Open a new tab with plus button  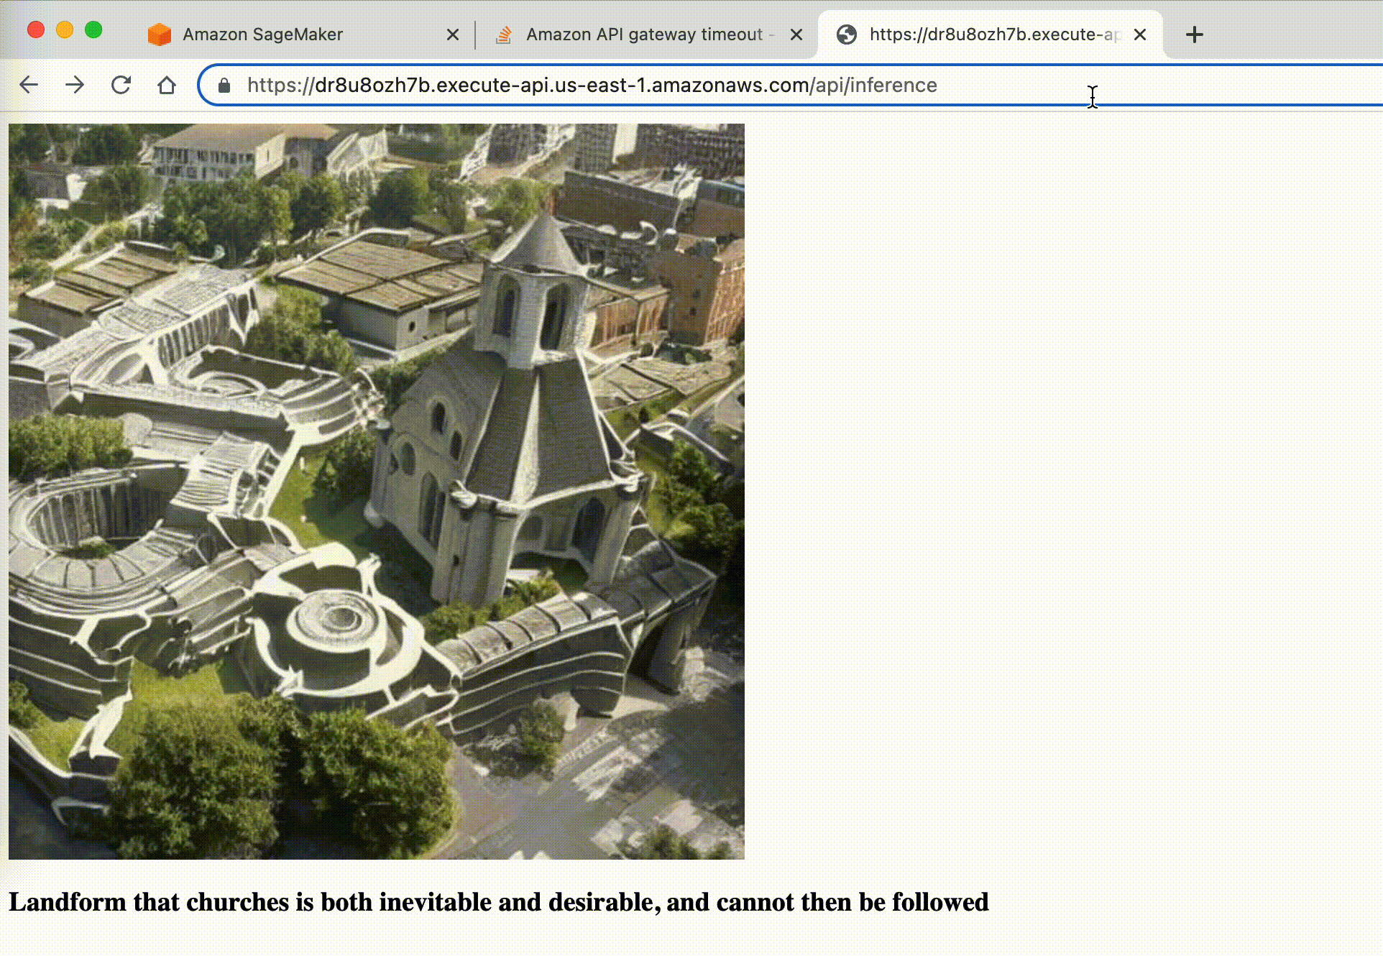tap(1194, 35)
